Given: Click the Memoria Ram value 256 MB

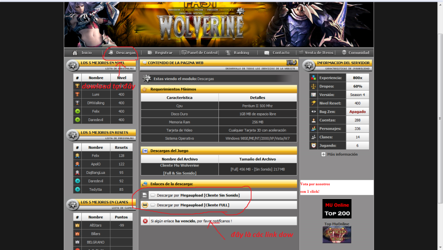Looking at the screenshot, I should pyautogui.click(x=258, y=122).
